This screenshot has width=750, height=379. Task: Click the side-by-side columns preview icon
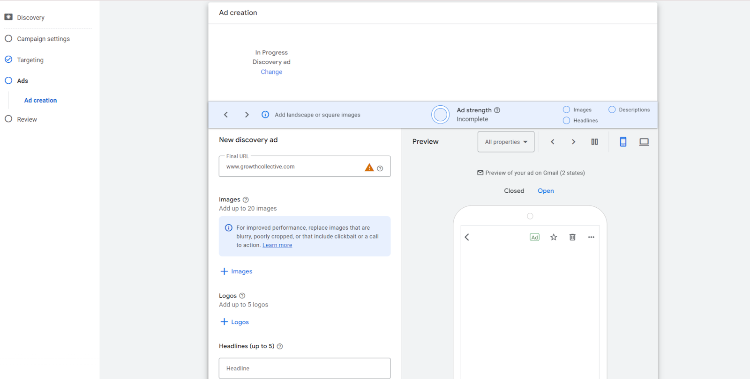[594, 142]
